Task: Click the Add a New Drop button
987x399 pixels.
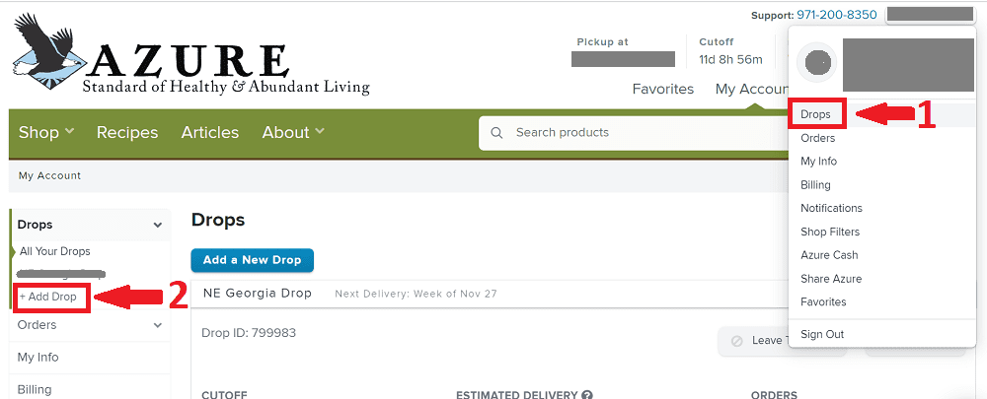Action: pyautogui.click(x=253, y=260)
